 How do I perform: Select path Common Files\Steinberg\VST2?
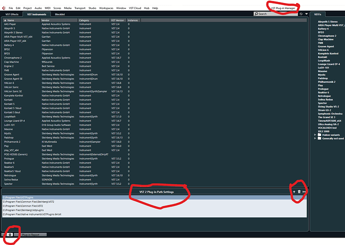pos(154,201)
